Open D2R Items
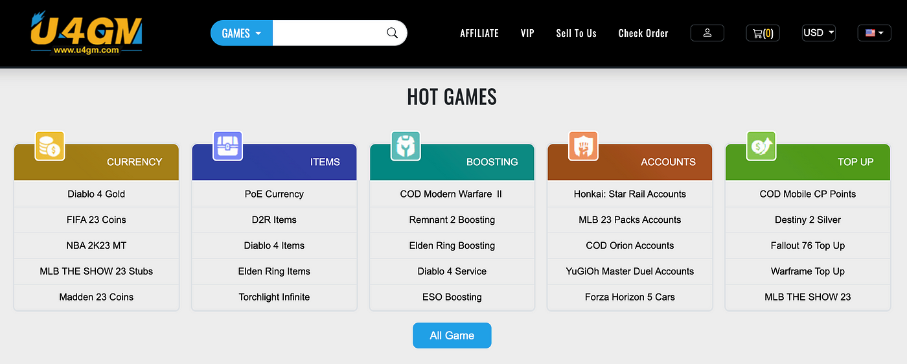 point(274,220)
